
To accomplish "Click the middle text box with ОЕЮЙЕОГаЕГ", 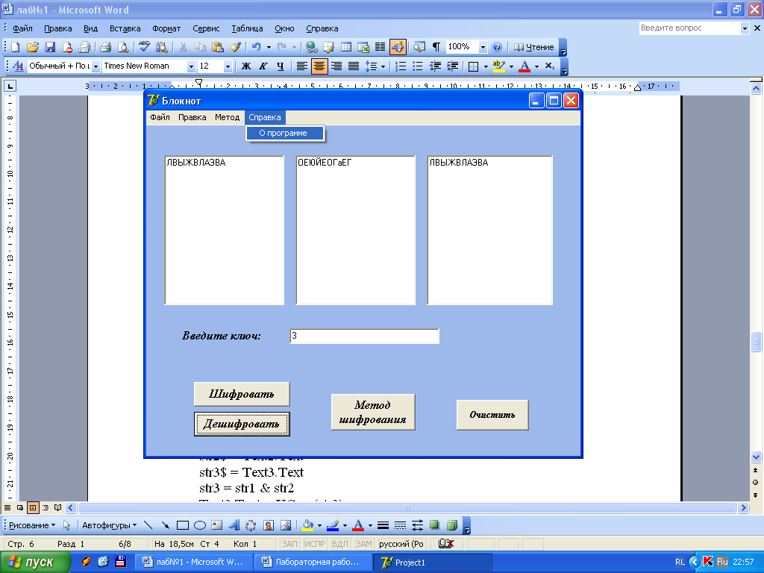I will (356, 231).
